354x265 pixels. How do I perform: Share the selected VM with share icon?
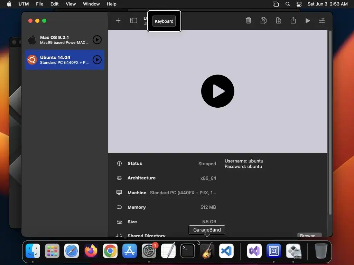pos(293,20)
